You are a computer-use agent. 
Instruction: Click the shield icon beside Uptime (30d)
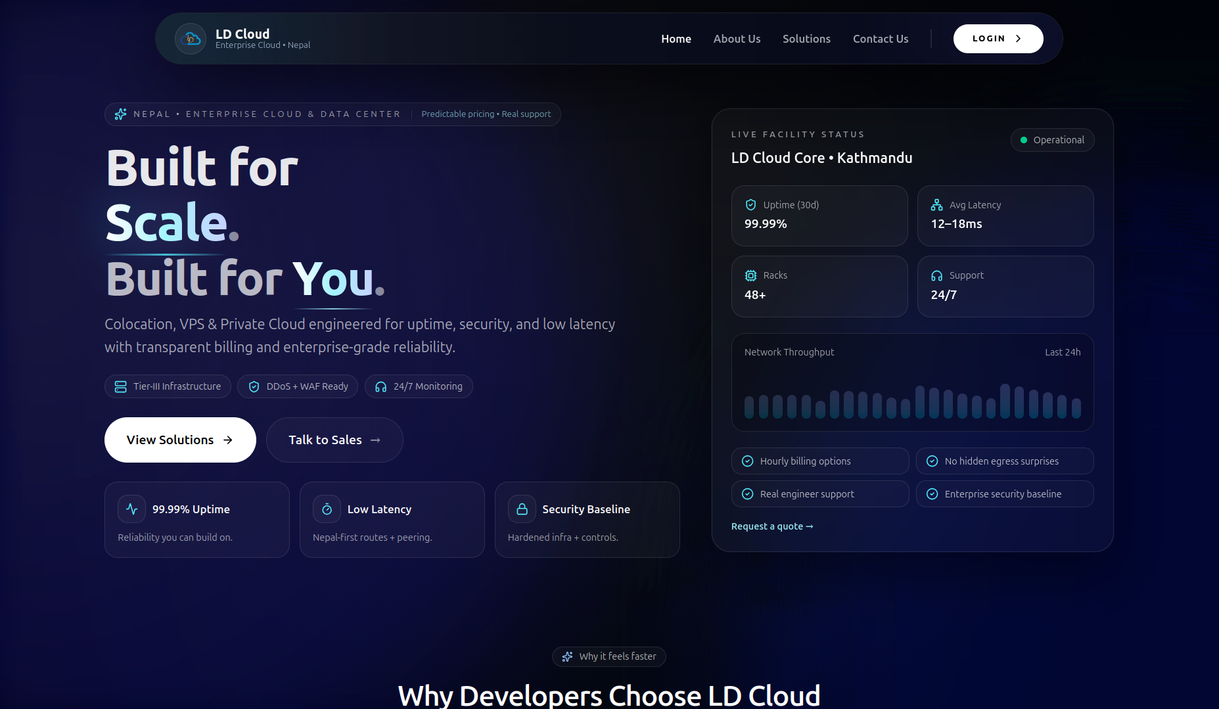(750, 205)
